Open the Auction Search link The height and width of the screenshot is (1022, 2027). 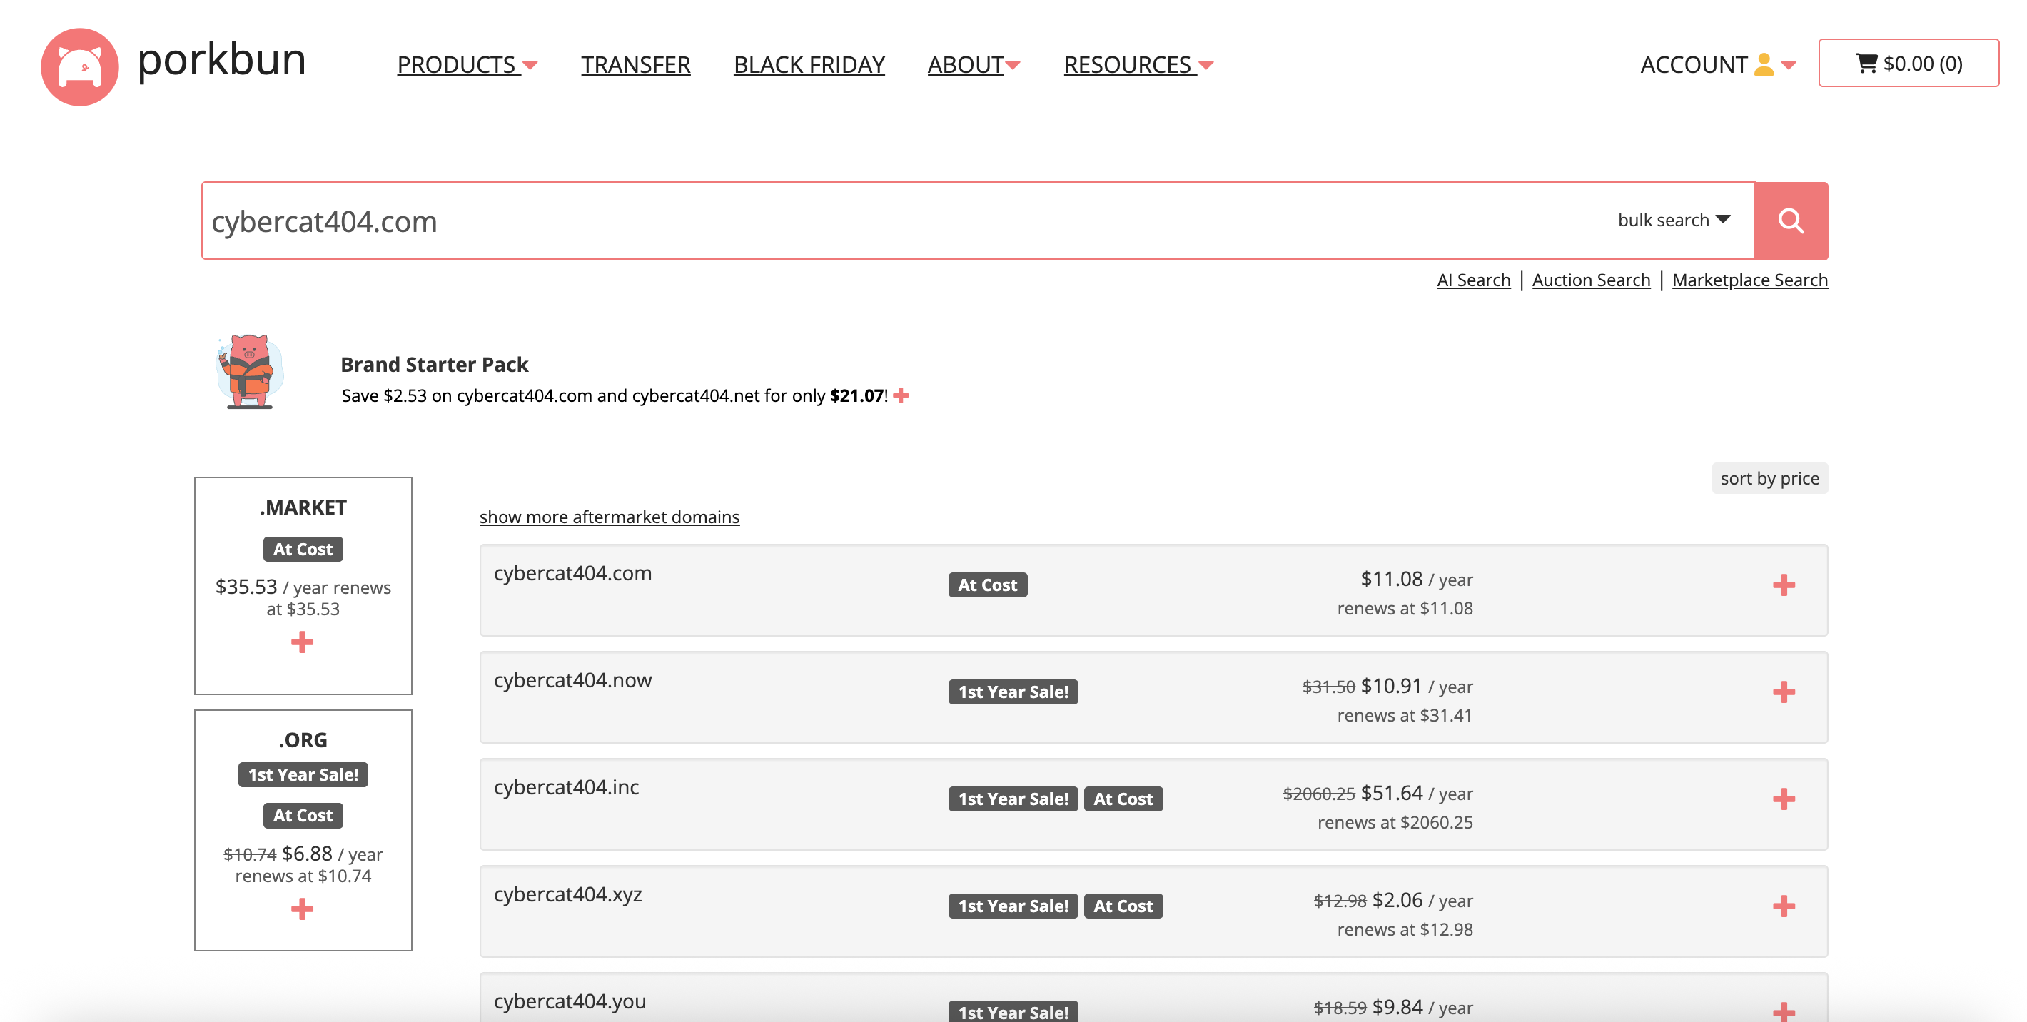[1591, 280]
